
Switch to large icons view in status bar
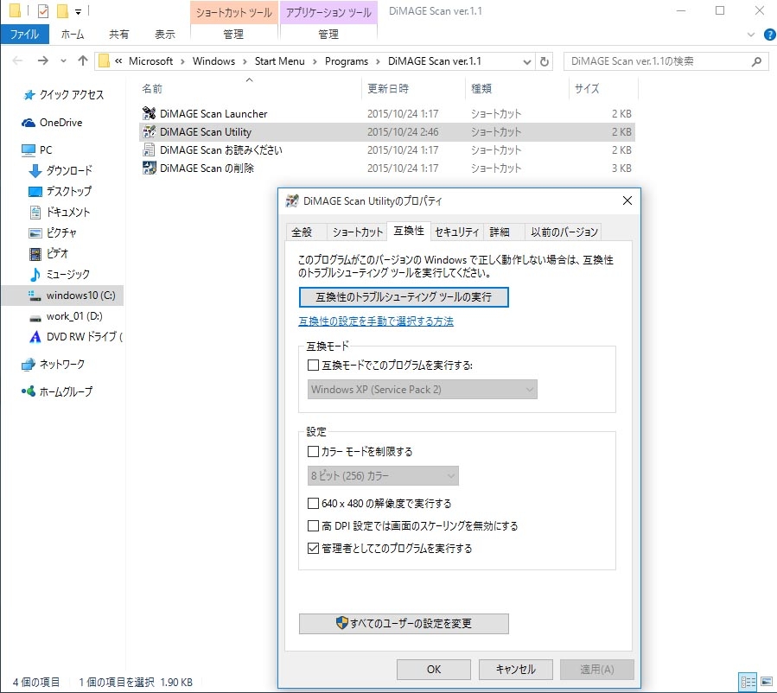(x=767, y=682)
